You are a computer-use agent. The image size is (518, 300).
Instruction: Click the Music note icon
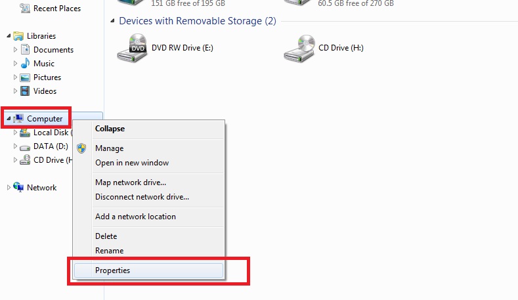point(25,64)
